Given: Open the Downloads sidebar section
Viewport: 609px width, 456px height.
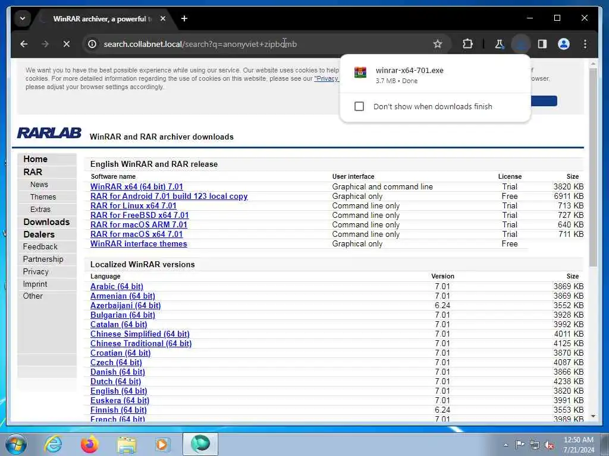Looking at the screenshot, I should 46,222.
